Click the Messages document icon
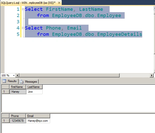Viewport: 155px width, 133px height. [22, 82]
